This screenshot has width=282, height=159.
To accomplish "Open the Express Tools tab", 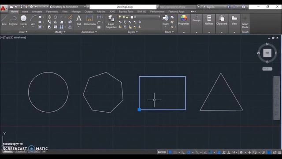I will pos(126,11).
